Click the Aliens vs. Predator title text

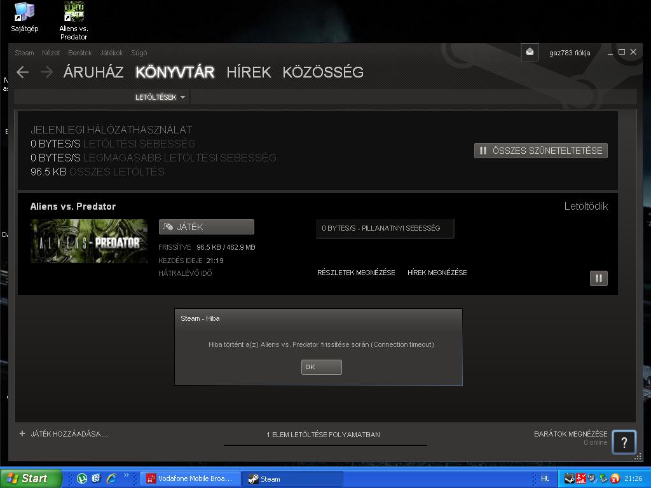click(73, 207)
